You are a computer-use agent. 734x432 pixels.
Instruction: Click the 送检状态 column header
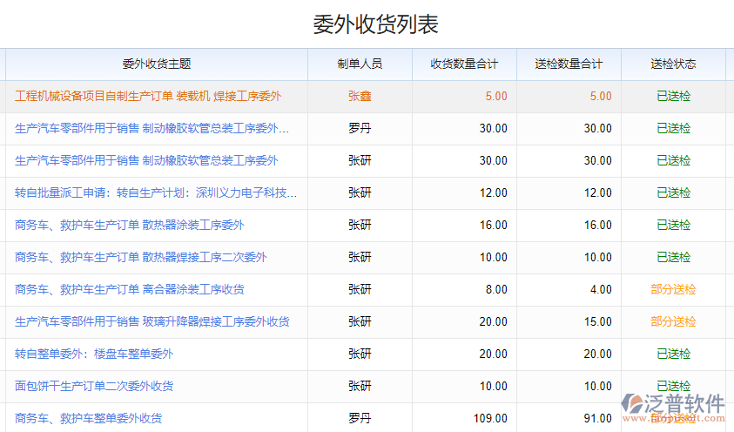click(673, 64)
